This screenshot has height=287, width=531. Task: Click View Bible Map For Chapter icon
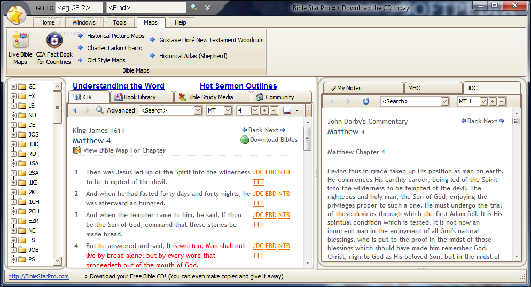click(x=77, y=150)
